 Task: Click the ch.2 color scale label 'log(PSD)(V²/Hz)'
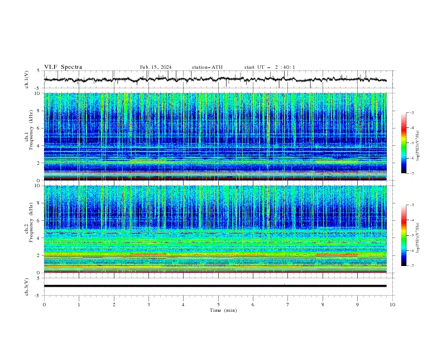(417, 238)
